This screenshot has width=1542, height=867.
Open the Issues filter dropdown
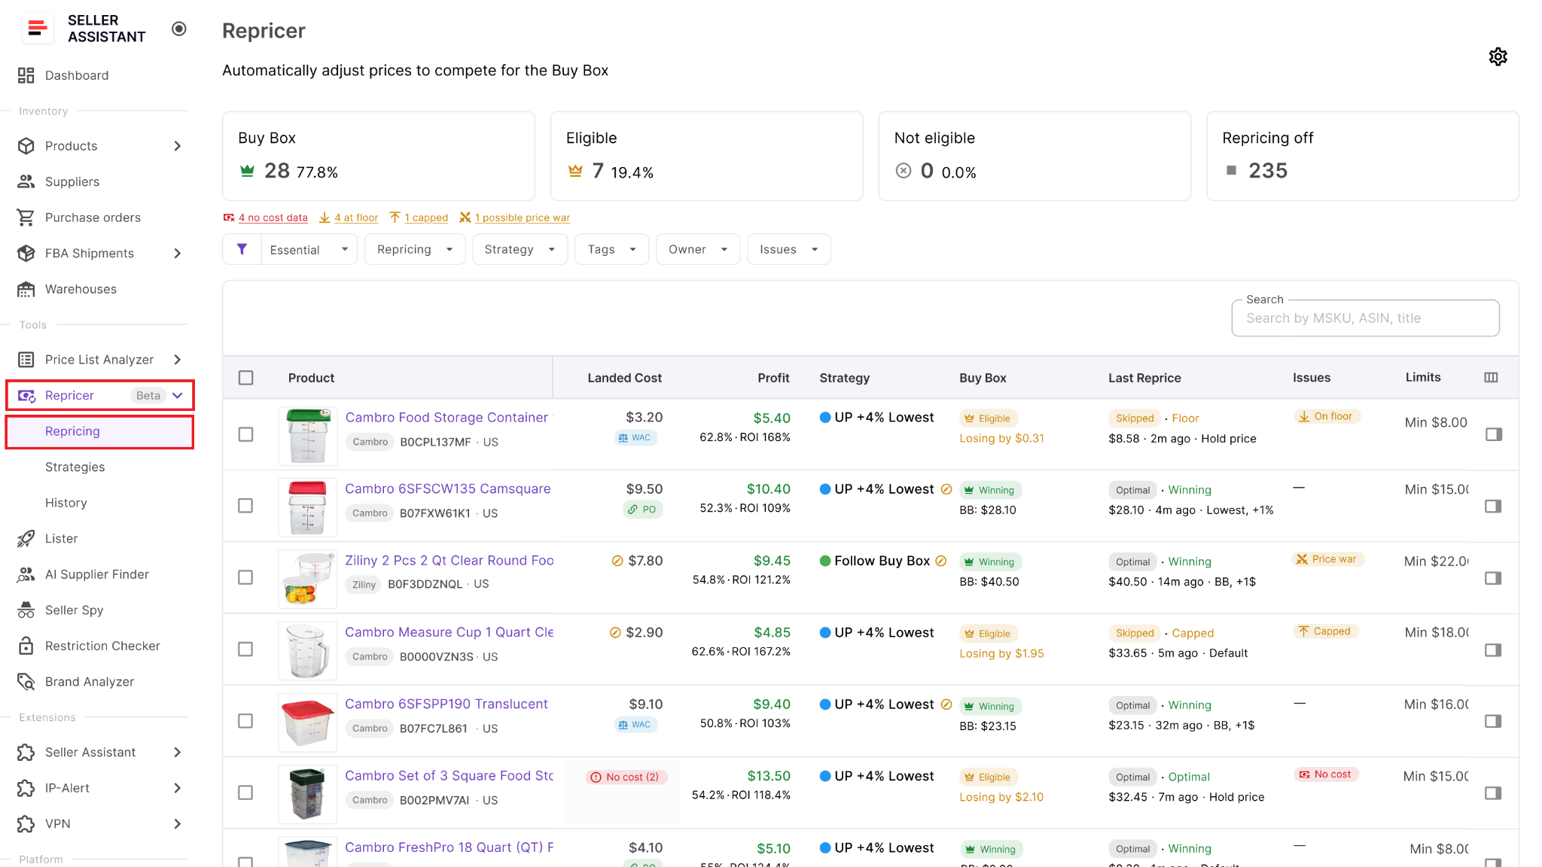click(x=788, y=249)
